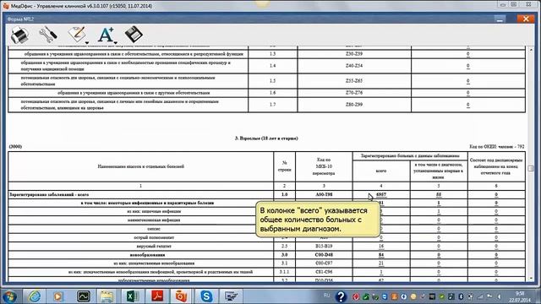This screenshot has width=541, height=304.
Task: Click the total value 6957 in row 1.0
Action: pyautogui.click(x=381, y=194)
